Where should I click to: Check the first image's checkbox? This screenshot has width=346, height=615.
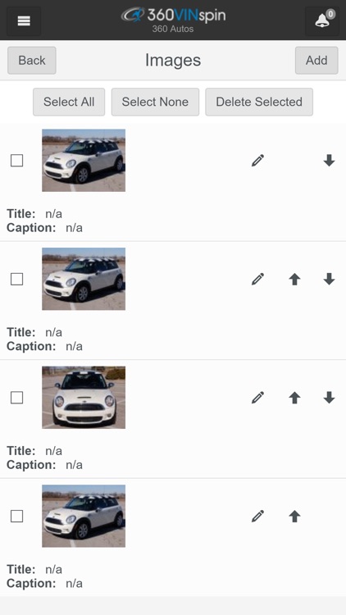[x=16, y=161]
